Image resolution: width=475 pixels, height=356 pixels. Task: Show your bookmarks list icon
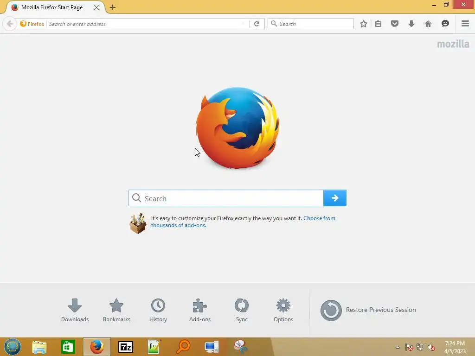pyautogui.click(x=378, y=24)
